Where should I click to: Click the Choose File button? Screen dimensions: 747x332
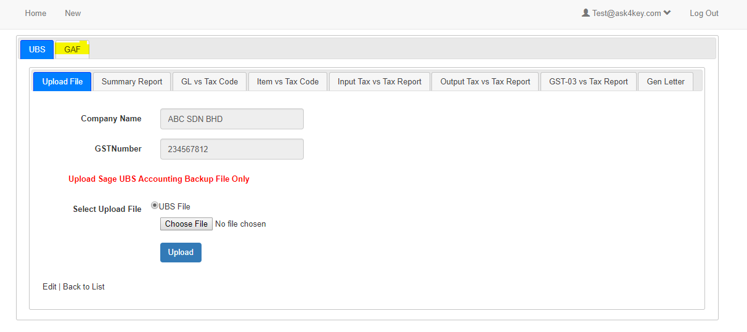(x=186, y=224)
